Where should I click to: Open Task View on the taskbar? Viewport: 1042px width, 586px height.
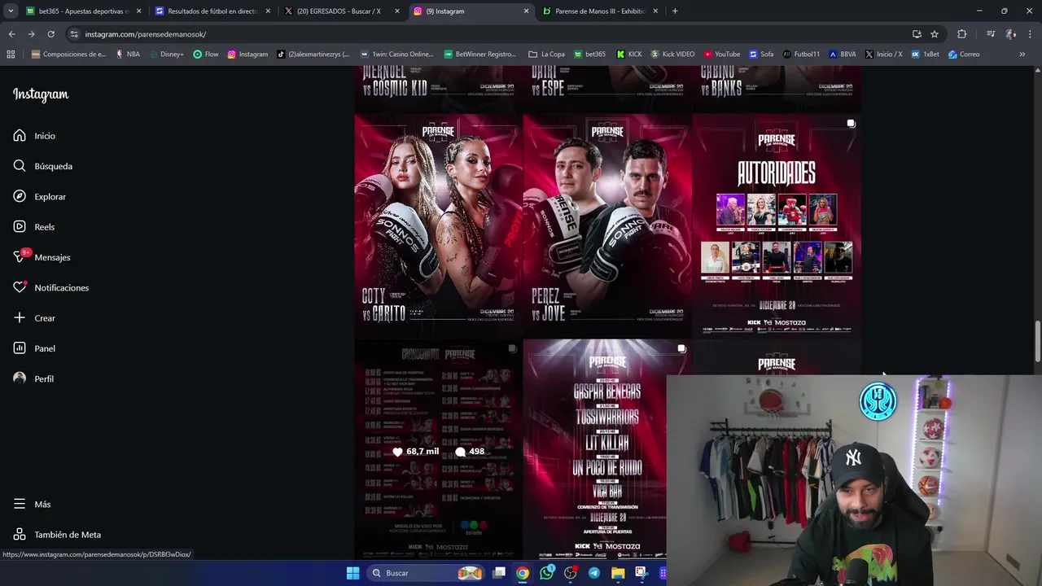[499, 573]
